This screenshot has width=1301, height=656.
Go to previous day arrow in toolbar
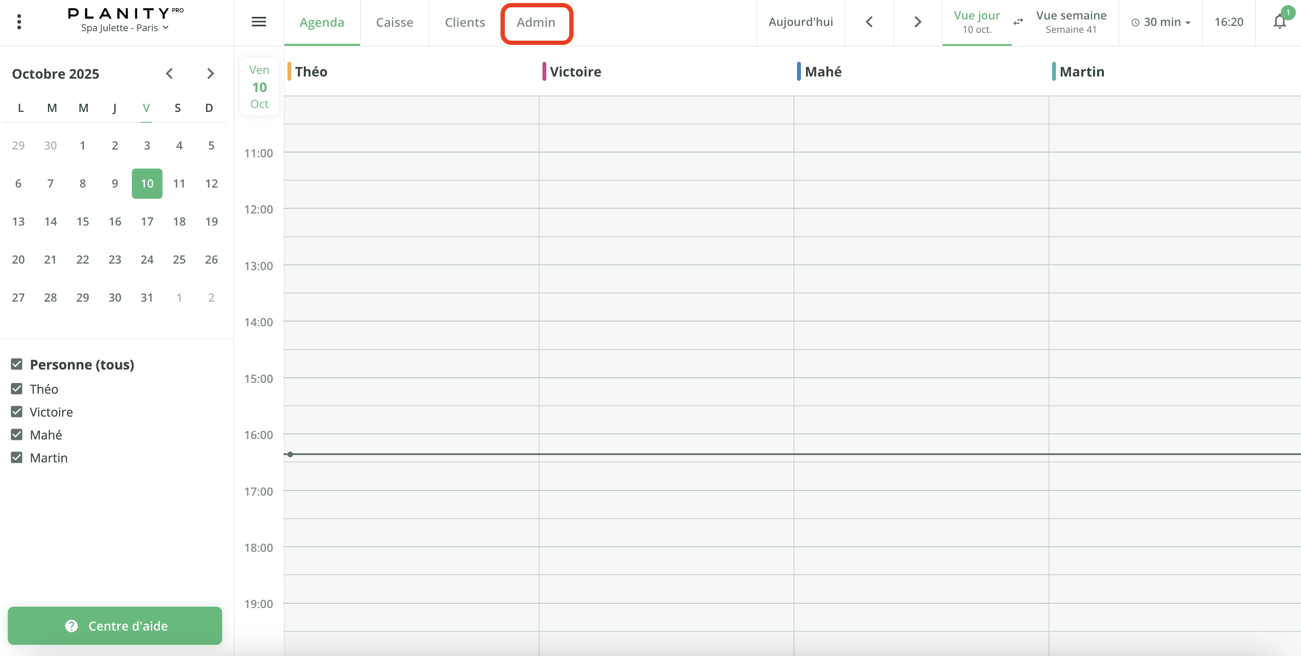pos(869,22)
